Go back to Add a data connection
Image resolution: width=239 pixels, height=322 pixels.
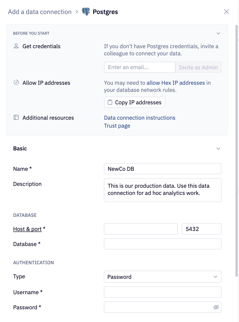(40, 12)
